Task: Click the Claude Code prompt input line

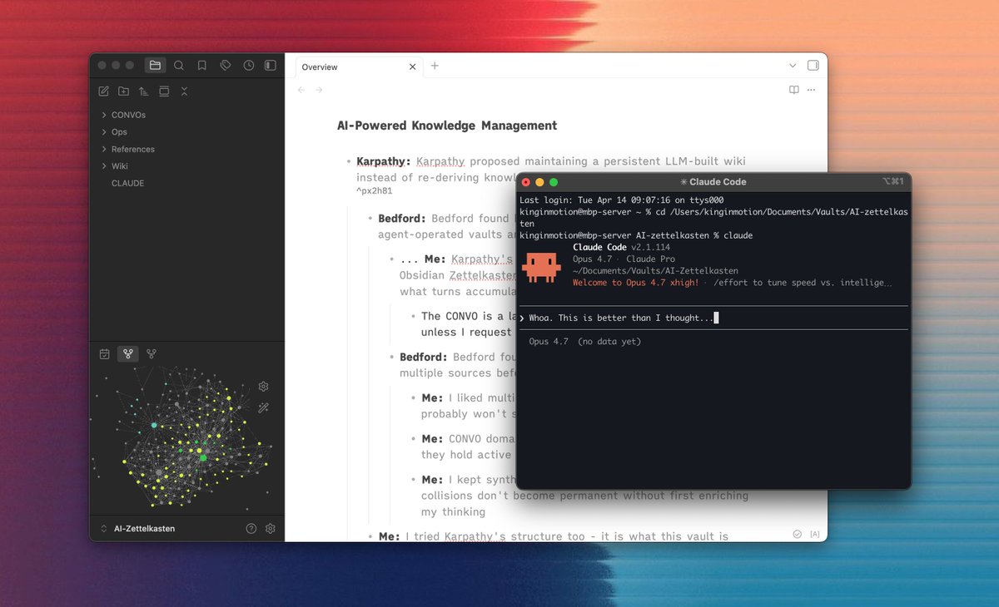Action: 712,318
